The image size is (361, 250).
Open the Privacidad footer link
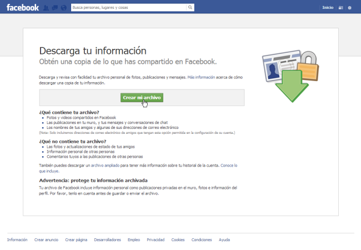pos(156,239)
